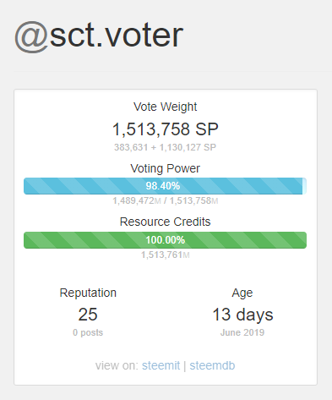Click the Voting Power label
Screen dimensions: 332x400
(166, 168)
